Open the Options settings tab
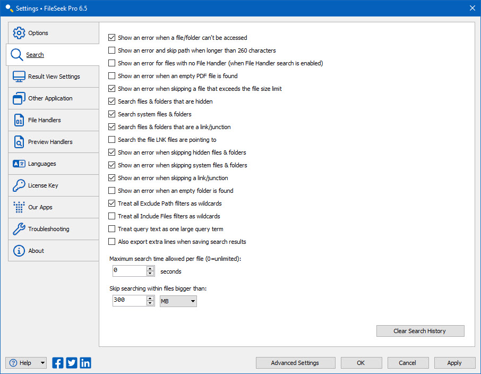 (x=54, y=33)
